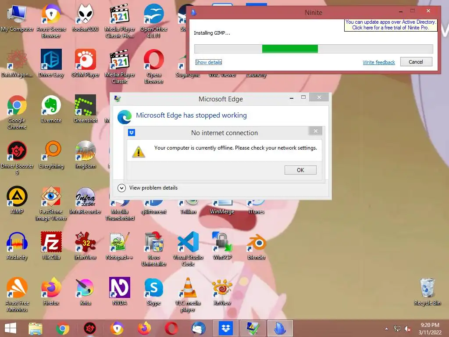
Task: Click the Notepad++ desktop icon
Action: coord(119,246)
